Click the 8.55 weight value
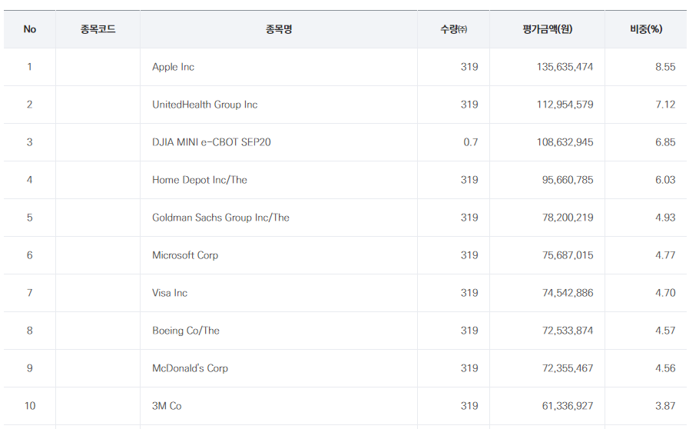Viewport: 699px width, 429px height. tap(665, 67)
